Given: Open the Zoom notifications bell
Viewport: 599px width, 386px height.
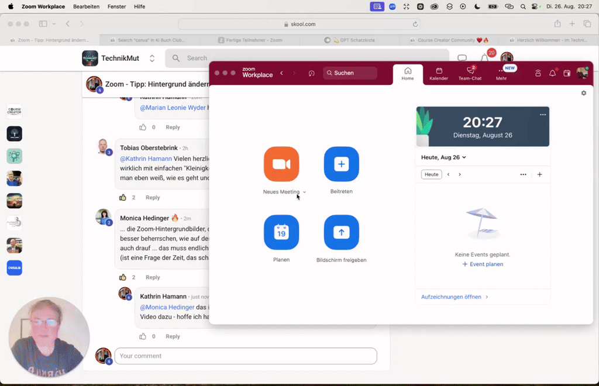Looking at the screenshot, I should (x=552, y=73).
